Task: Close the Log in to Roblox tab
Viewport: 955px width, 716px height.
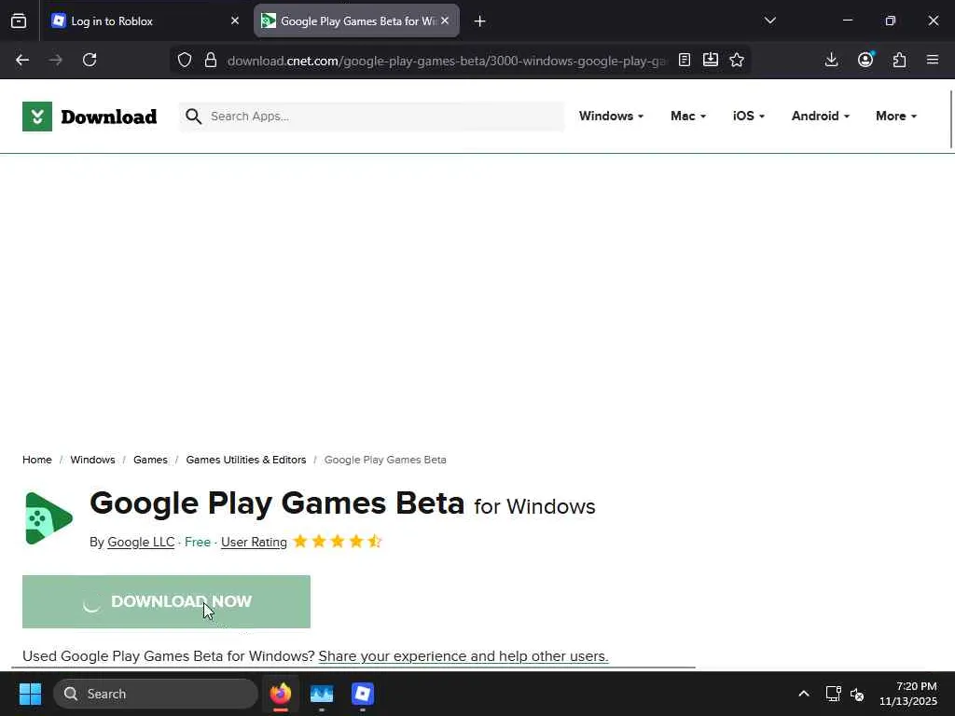Action: (235, 21)
